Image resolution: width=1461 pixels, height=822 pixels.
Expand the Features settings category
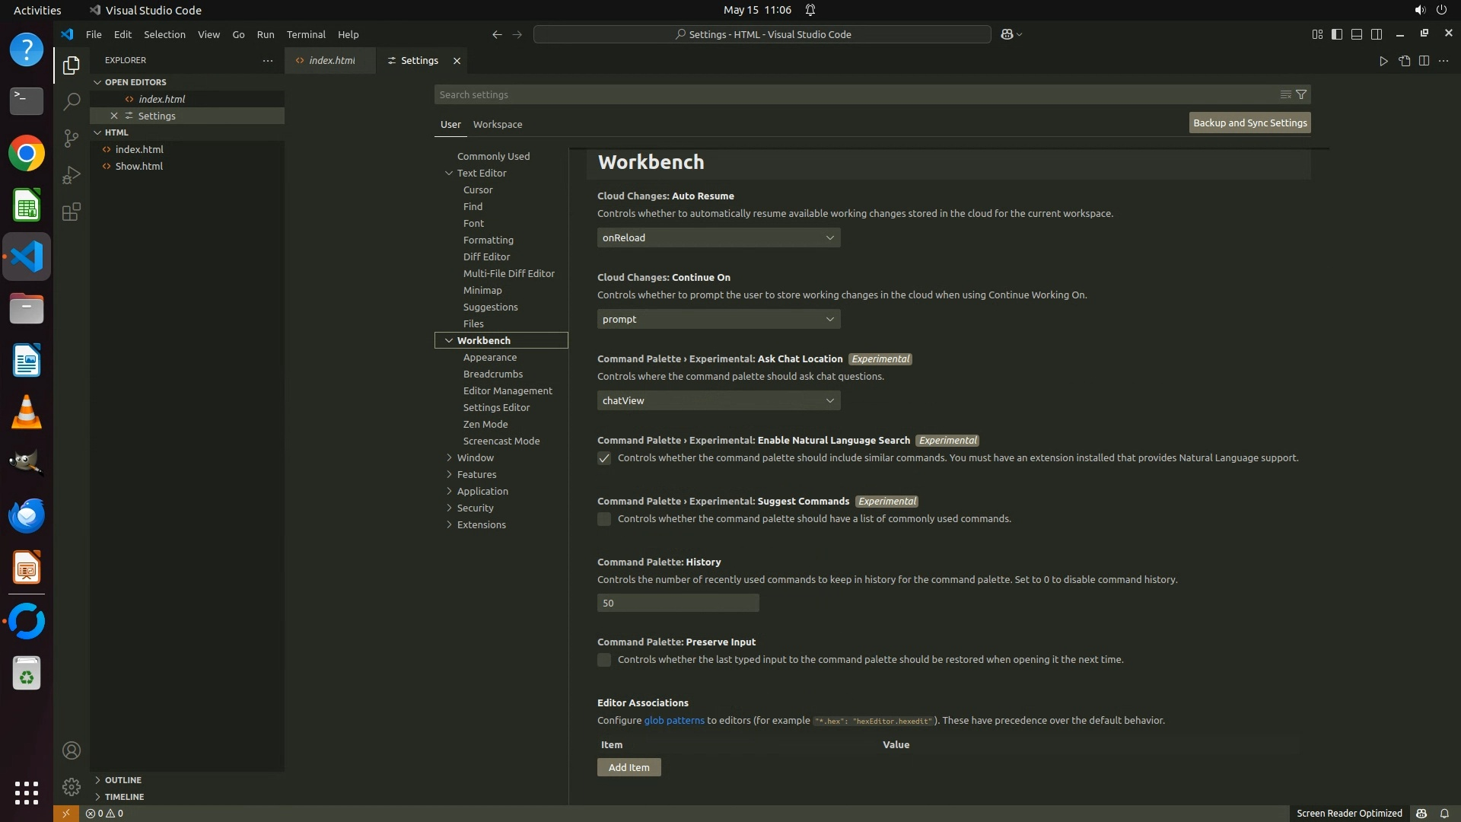(477, 474)
